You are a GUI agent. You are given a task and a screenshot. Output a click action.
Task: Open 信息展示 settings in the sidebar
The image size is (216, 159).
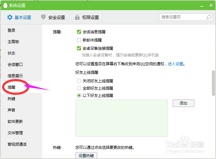pos(15,76)
